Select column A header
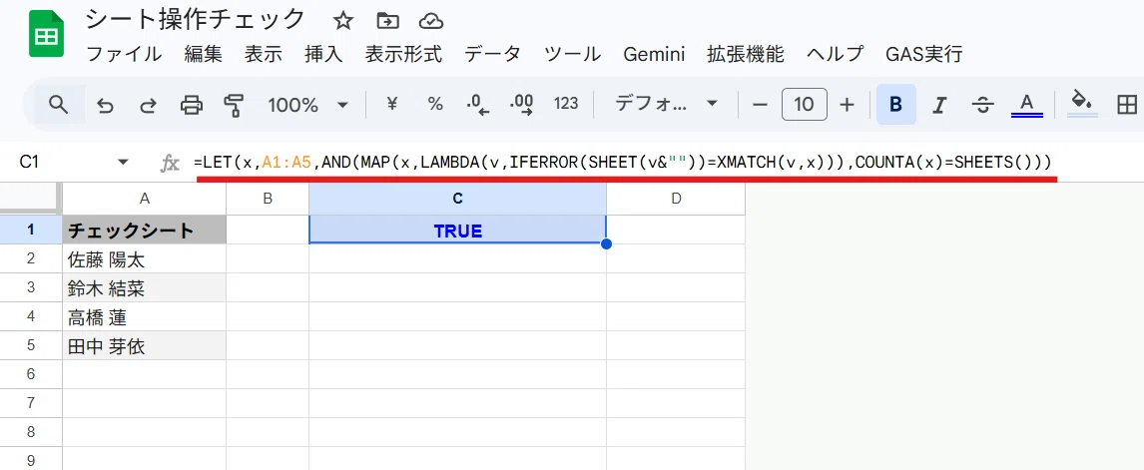The height and width of the screenshot is (470, 1144). pos(145,198)
